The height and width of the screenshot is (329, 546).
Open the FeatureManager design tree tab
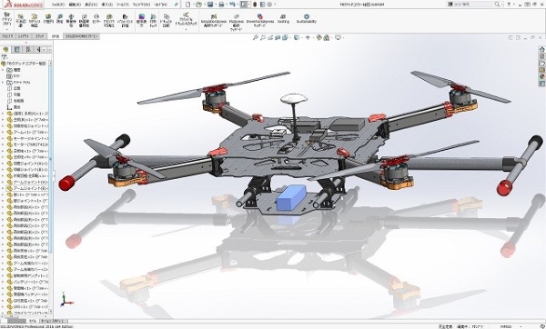[x=5, y=49]
